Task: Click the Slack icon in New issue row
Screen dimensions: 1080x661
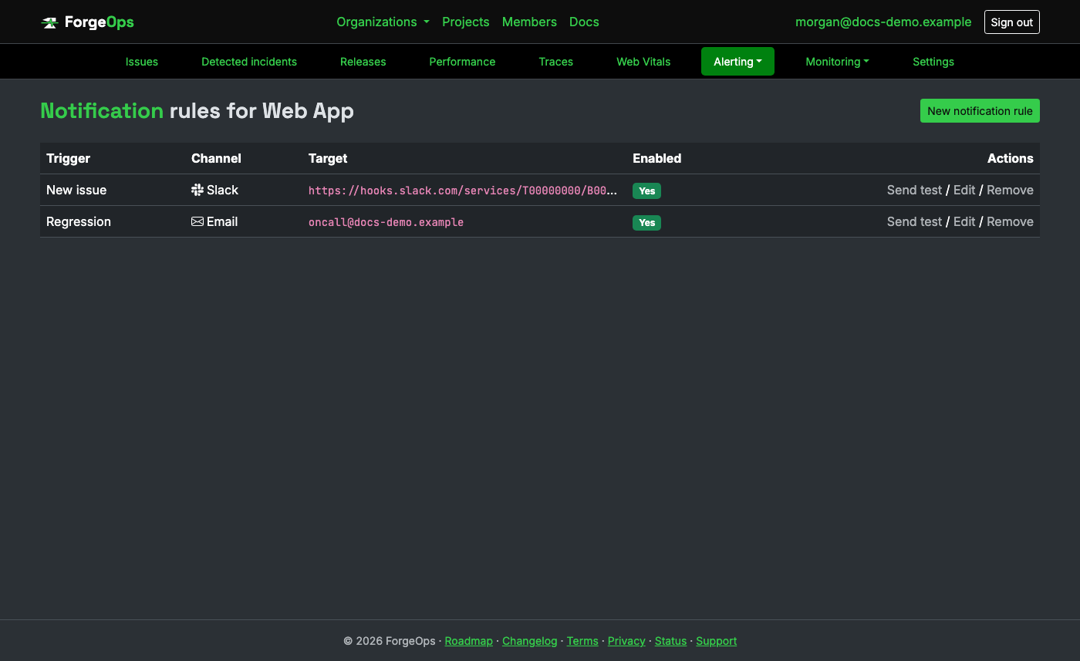Action: pos(197,190)
